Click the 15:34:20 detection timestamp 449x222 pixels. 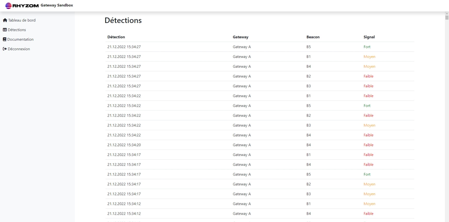pyautogui.click(x=124, y=145)
